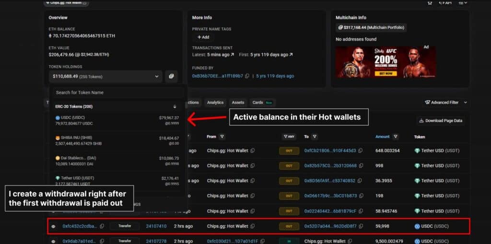Copy From address in 648.003264 row

point(252,151)
